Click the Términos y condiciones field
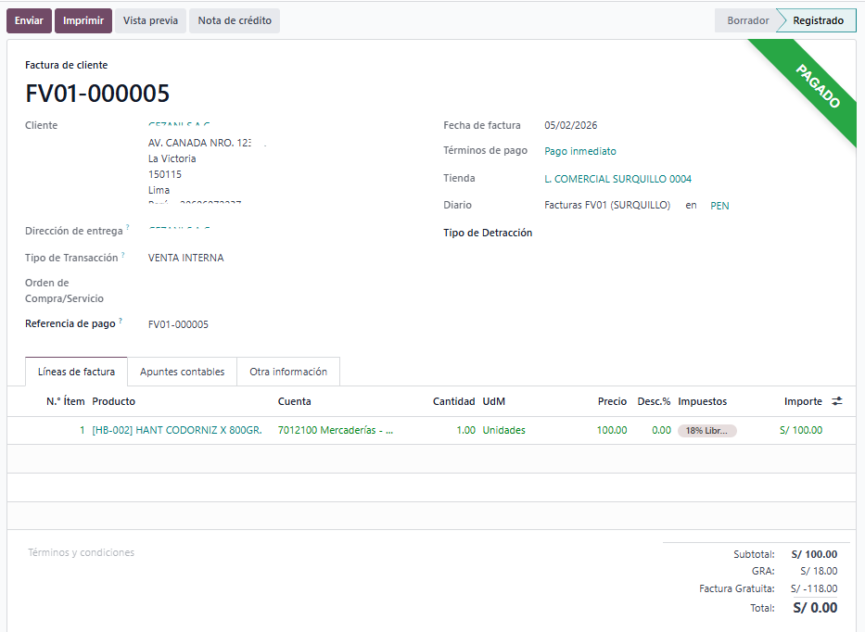865x632 pixels. pos(82,552)
